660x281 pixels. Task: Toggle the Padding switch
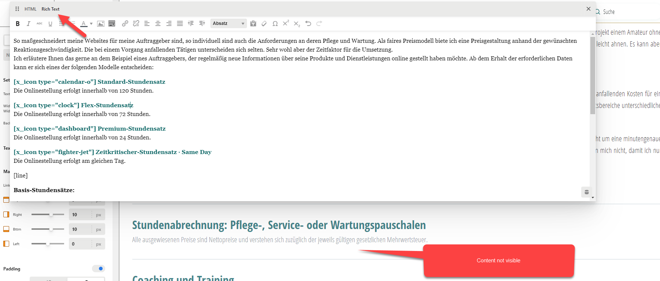(99, 269)
